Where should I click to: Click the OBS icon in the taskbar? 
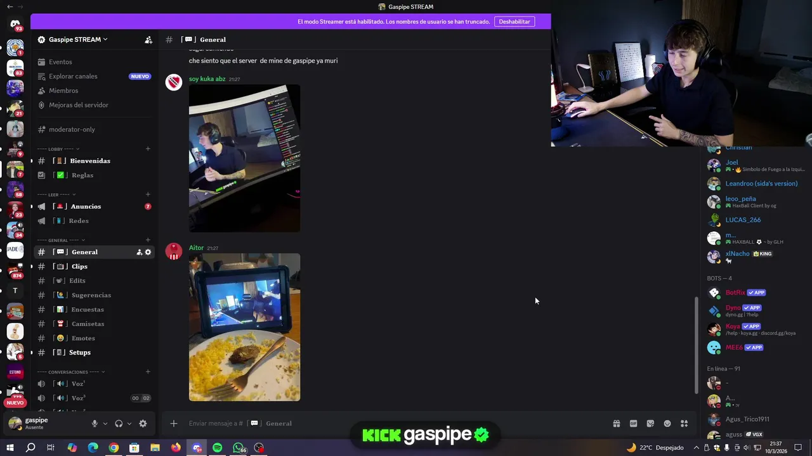(x=259, y=448)
